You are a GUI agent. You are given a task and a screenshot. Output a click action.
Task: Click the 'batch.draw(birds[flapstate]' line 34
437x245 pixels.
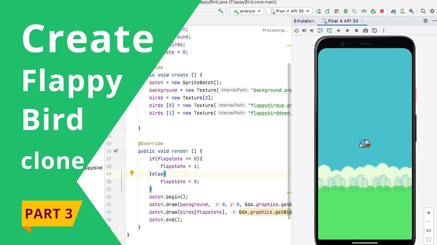pyautogui.click(x=220, y=212)
